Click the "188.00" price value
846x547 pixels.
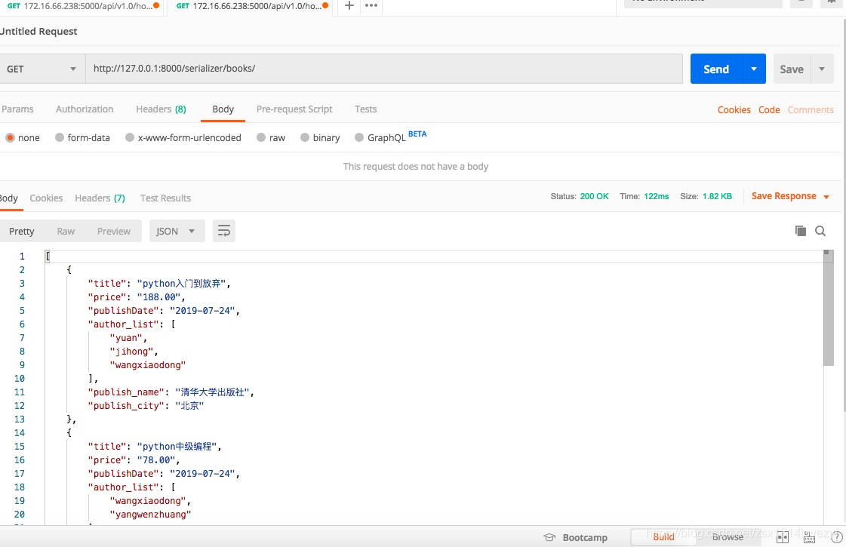coord(158,297)
